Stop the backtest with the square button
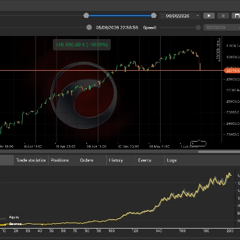Screen dimensions: 240x240 [223, 16]
